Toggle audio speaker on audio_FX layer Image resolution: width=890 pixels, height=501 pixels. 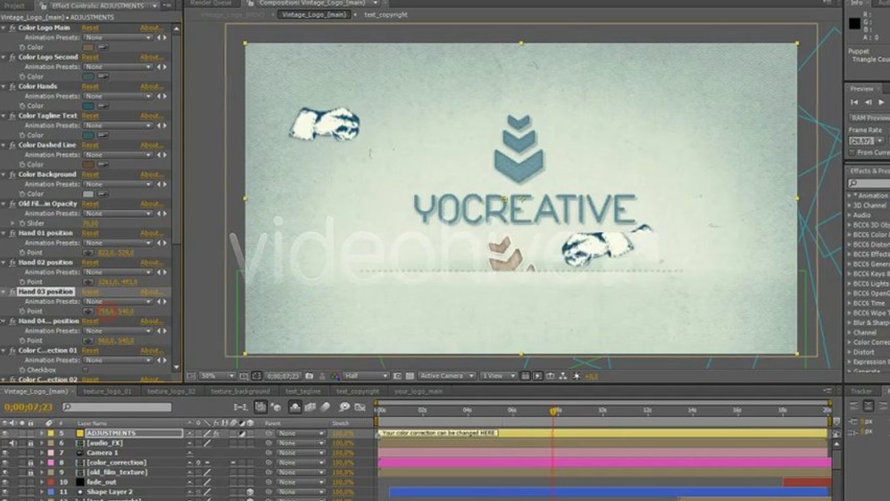coord(13,443)
